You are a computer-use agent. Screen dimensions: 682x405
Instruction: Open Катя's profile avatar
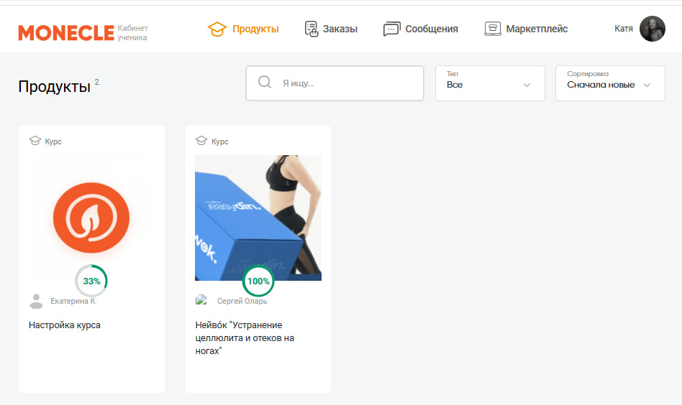tap(653, 29)
